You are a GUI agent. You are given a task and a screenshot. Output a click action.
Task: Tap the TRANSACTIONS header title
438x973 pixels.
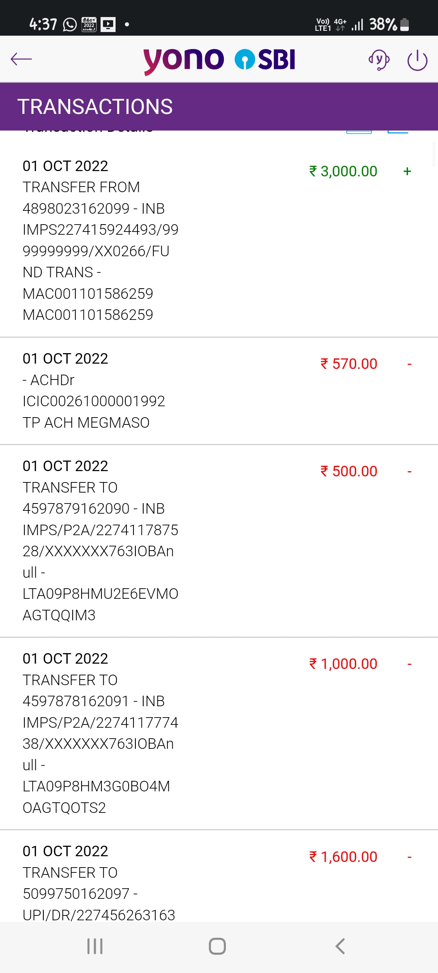[x=95, y=107]
